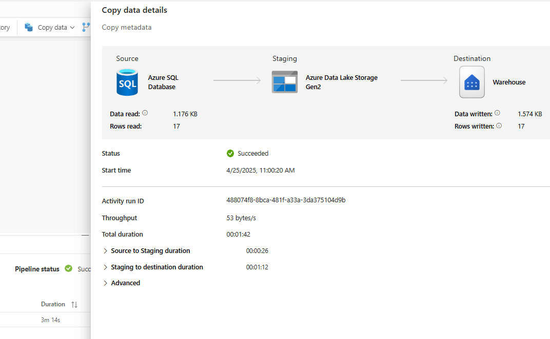The height and width of the screenshot is (339, 550).
Task: Click the info icon beside Data read
Action: click(x=145, y=113)
